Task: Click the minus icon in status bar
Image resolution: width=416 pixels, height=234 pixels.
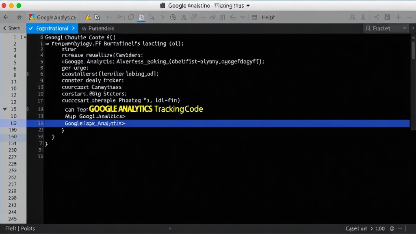Action: click(x=400, y=228)
